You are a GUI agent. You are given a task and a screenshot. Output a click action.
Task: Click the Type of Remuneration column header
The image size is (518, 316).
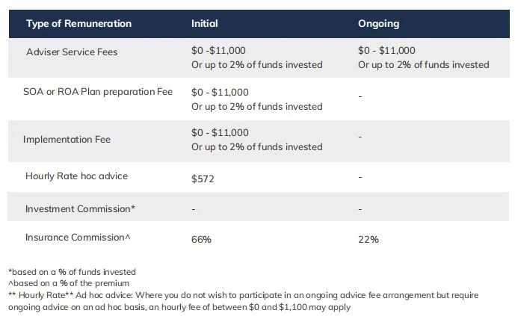(78, 24)
